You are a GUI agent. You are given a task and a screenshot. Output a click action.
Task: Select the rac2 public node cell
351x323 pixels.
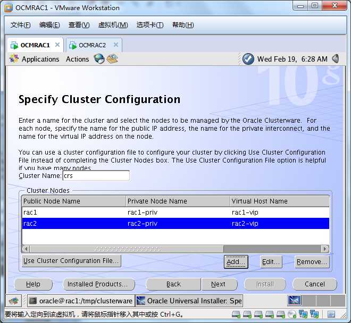[74, 224]
